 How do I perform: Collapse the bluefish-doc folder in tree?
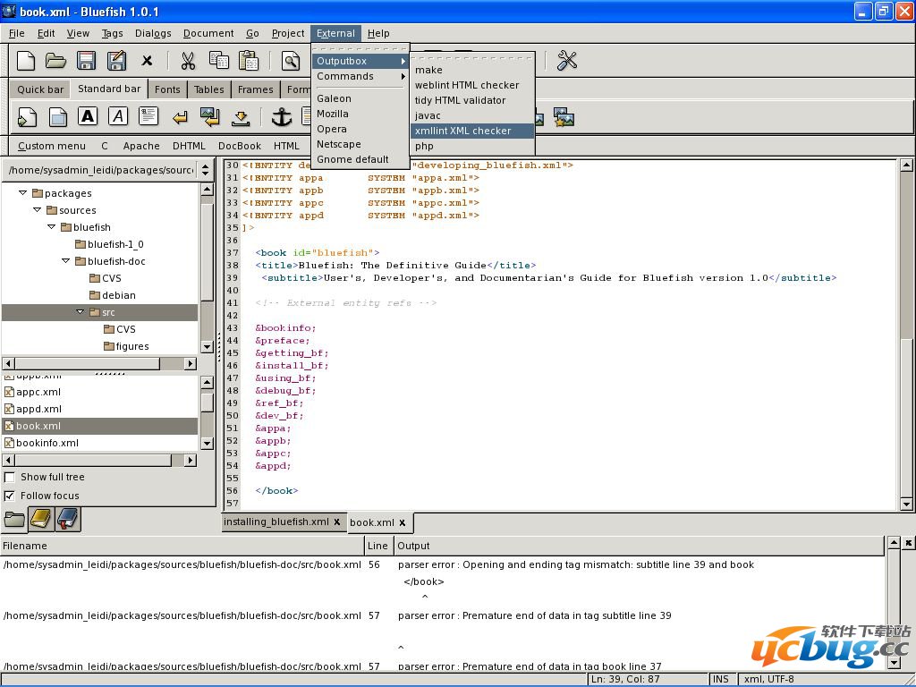[x=66, y=261]
